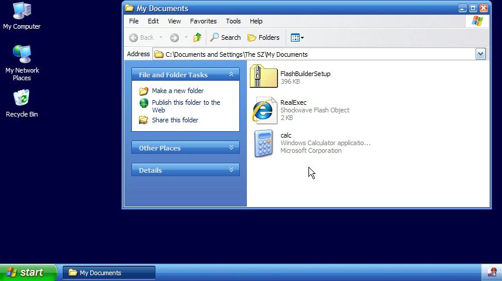Select the calc calculator application icon

(x=263, y=143)
